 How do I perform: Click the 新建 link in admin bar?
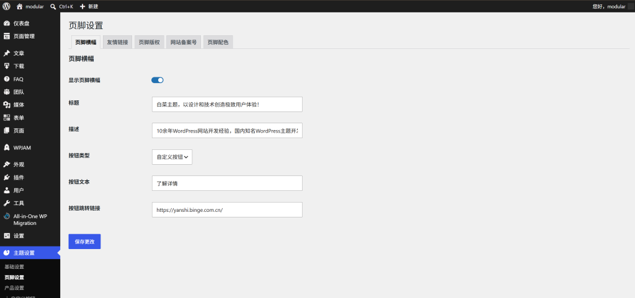click(x=93, y=6)
